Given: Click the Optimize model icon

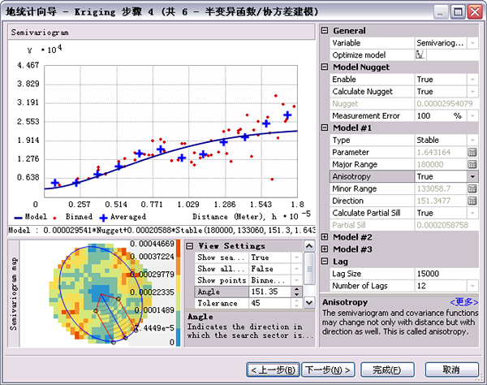Looking at the screenshot, I should coord(420,54).
